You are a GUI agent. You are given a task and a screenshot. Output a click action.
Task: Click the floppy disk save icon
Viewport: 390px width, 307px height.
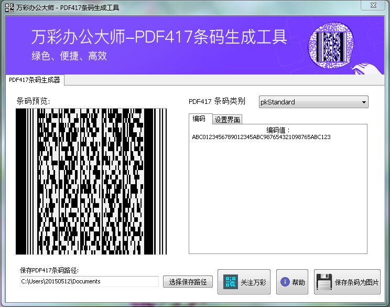[x=324, y=282]
